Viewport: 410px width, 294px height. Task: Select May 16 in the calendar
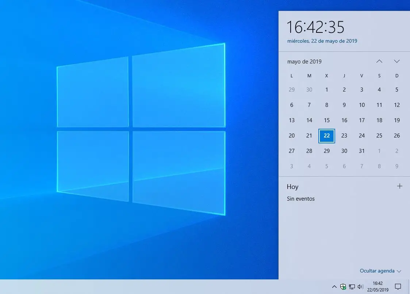click(344, 120)
